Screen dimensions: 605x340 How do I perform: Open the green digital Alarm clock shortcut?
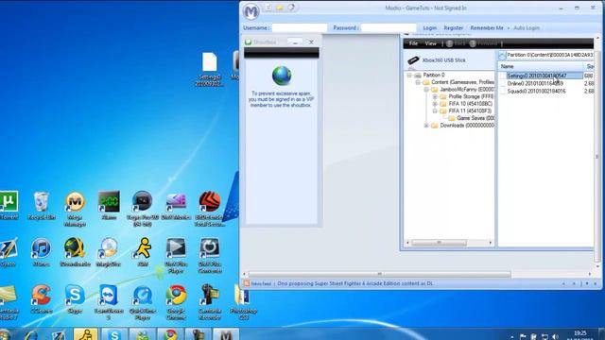[x=109, y=206]
